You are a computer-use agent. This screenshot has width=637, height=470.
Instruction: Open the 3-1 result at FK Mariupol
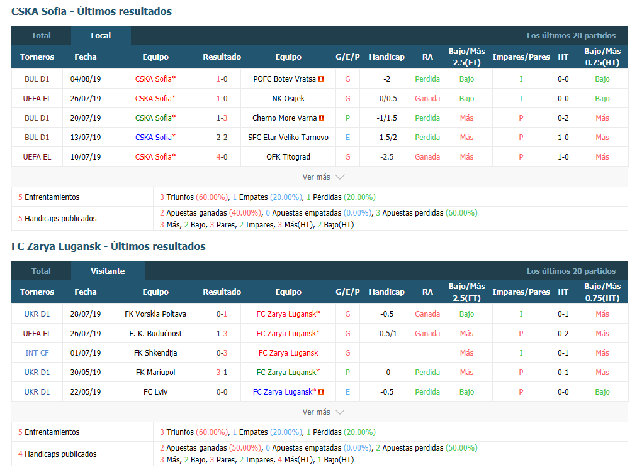(x=222, y=372)
